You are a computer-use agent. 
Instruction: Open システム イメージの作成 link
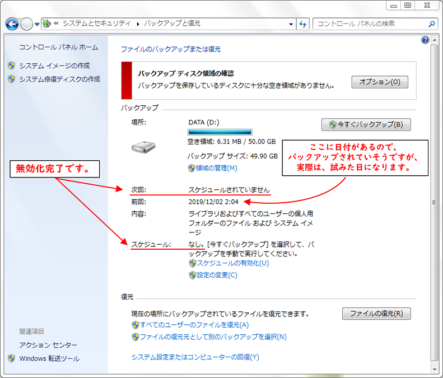54,66
